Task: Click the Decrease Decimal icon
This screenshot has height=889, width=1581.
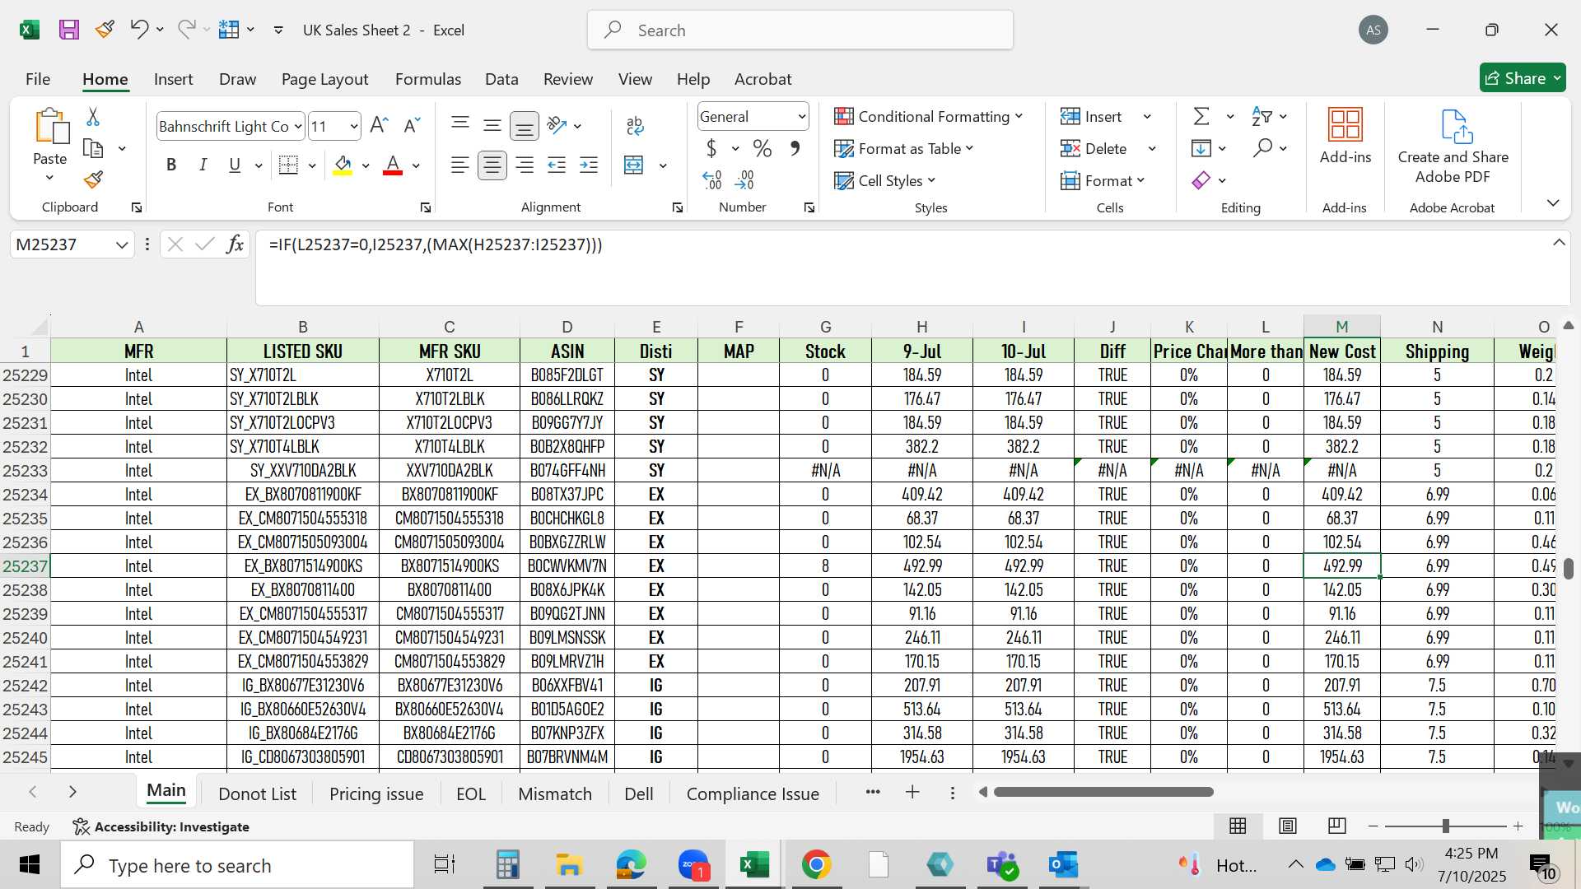Action: [x=744, y=179]
